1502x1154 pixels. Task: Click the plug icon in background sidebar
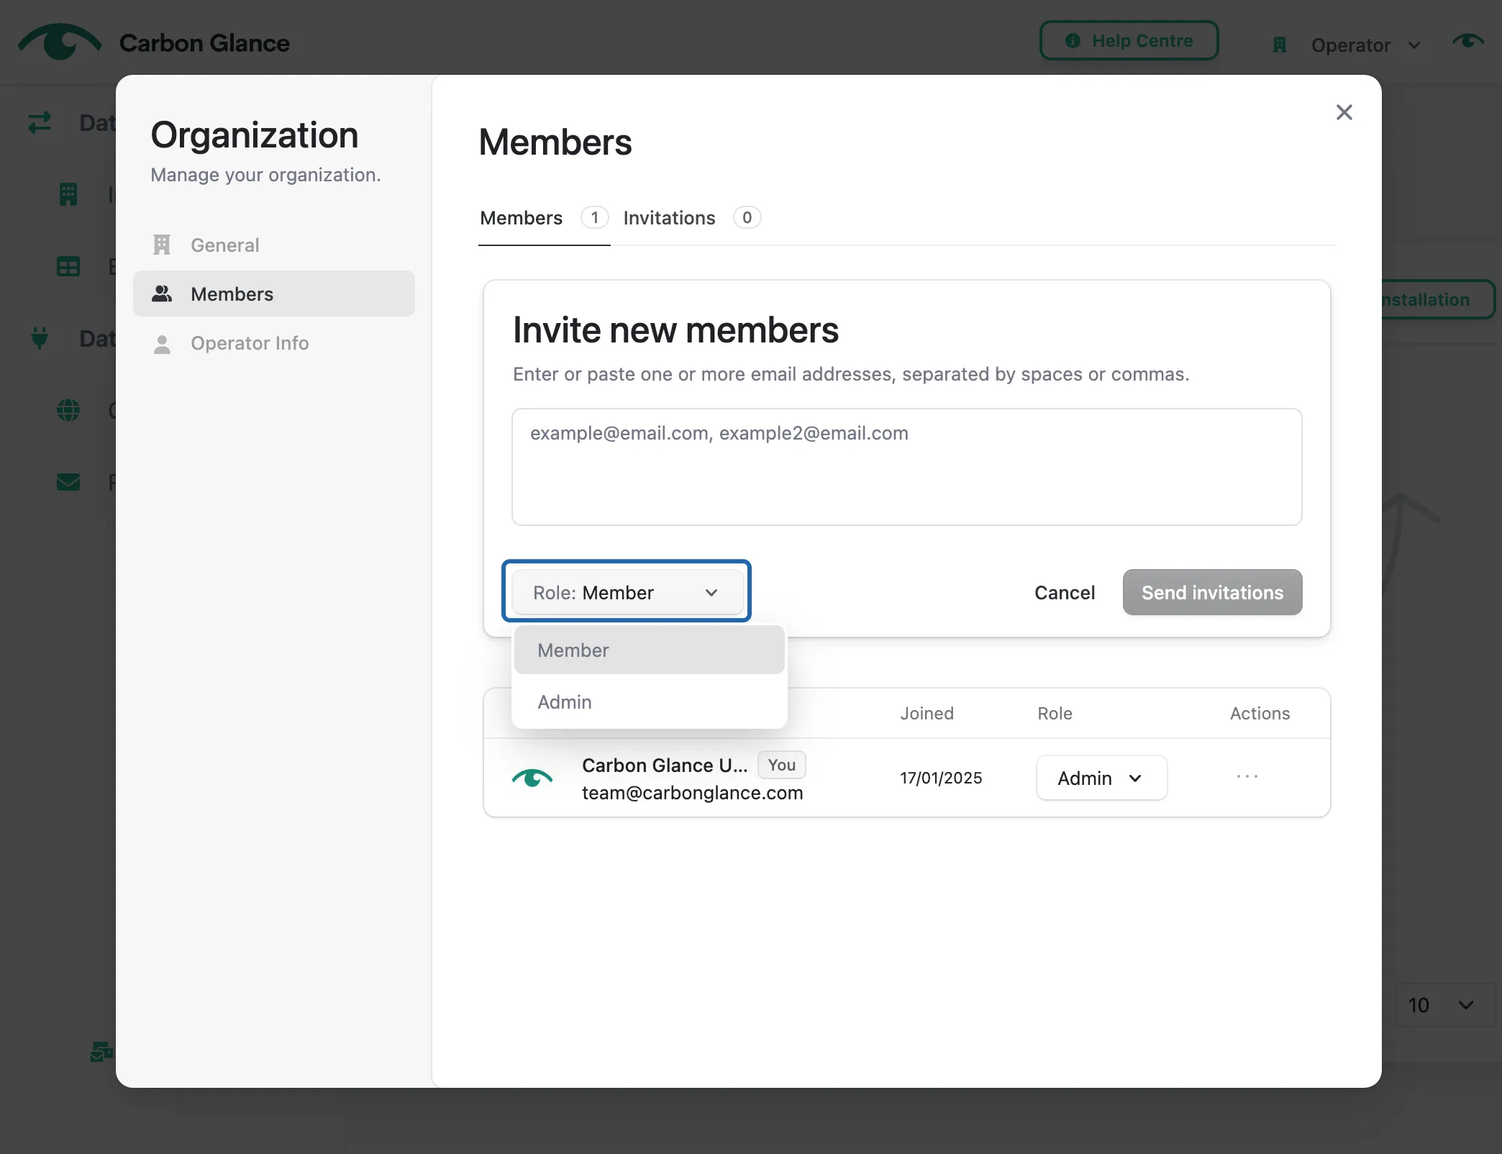click(40, 338)
